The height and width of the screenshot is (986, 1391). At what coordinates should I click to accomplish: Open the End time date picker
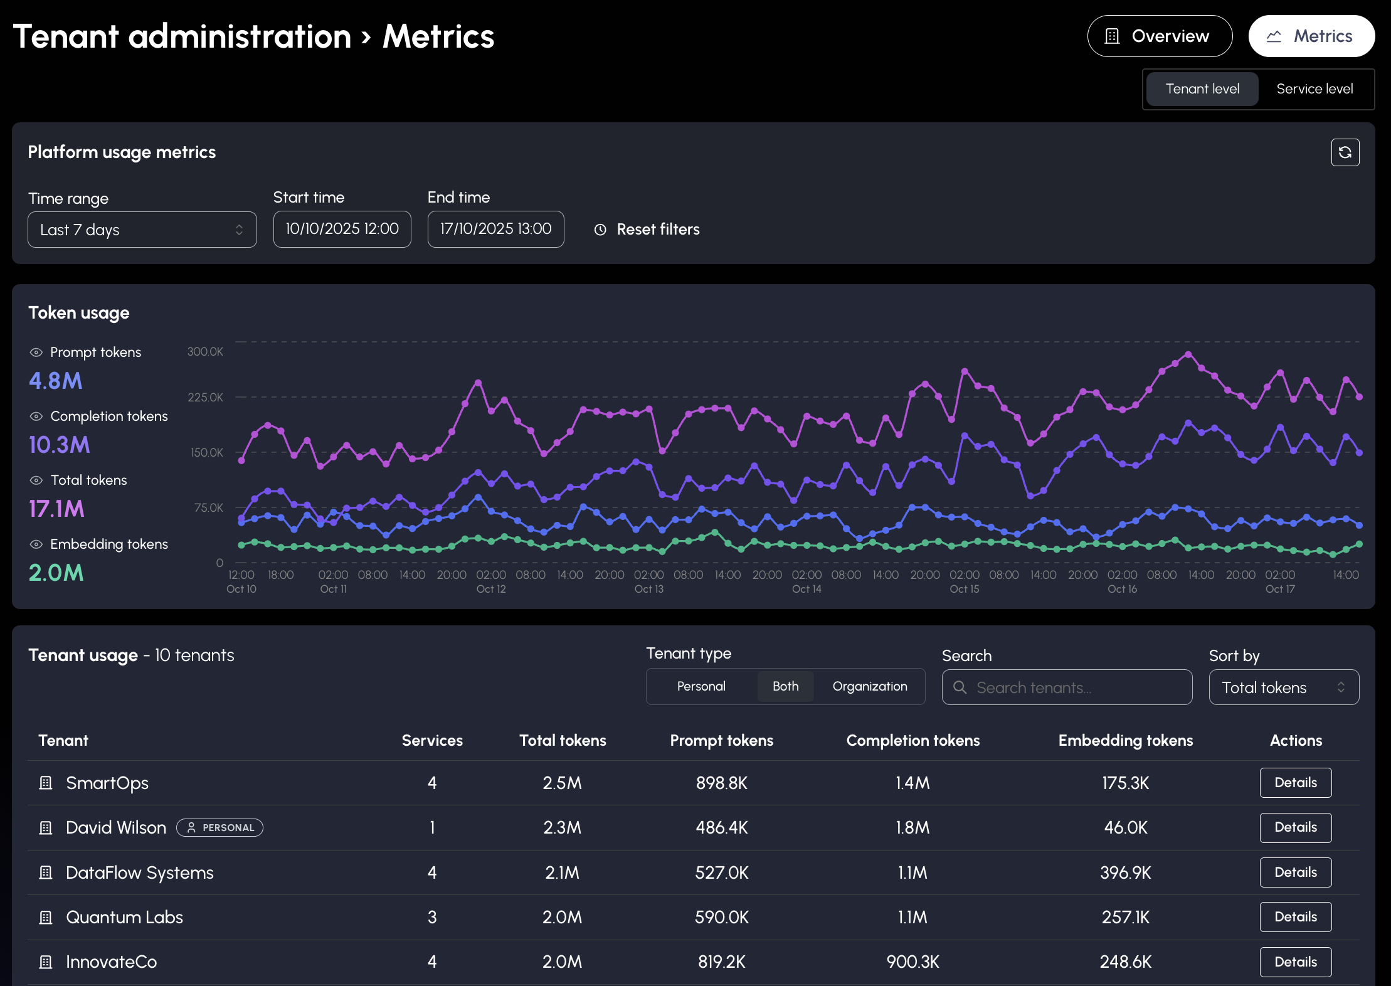[x=496, y=229]
